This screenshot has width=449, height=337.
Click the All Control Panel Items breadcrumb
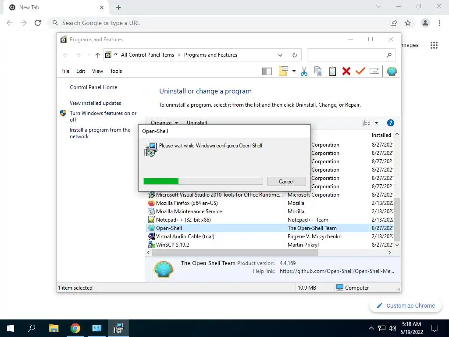coord(147,55)
